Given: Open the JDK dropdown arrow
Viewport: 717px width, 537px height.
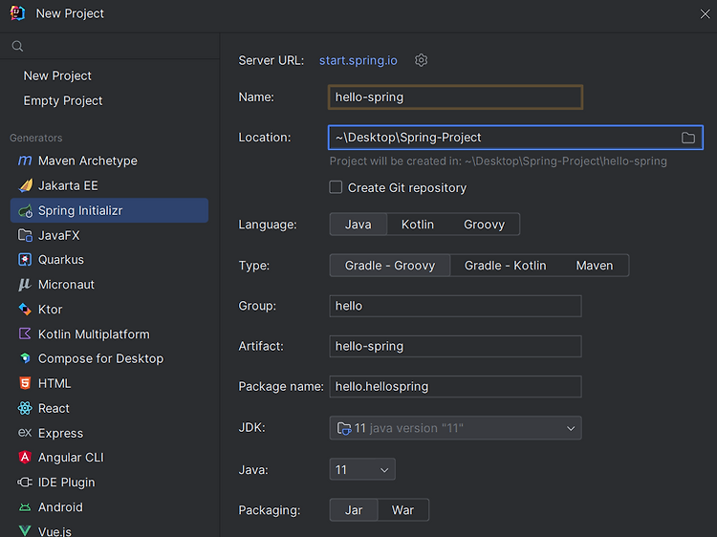Looking at the screenshot, I should 571,428.
